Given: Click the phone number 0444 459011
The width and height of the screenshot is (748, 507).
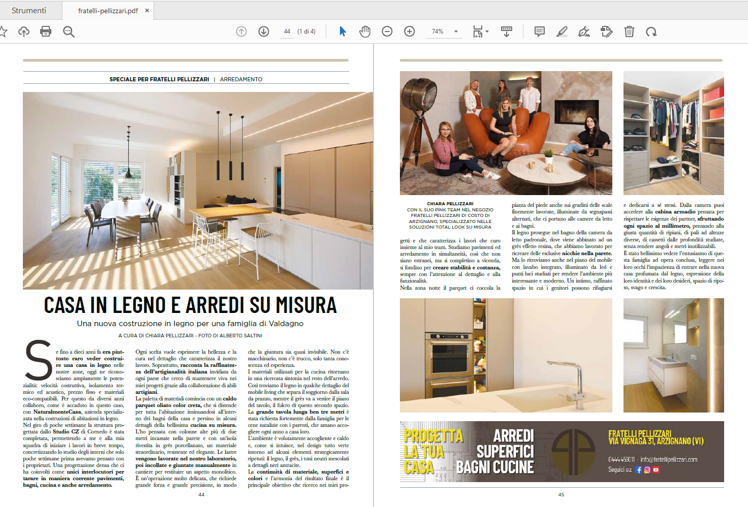Looking at the screenshot, I should pyautogui.click(x=621, y=459).
